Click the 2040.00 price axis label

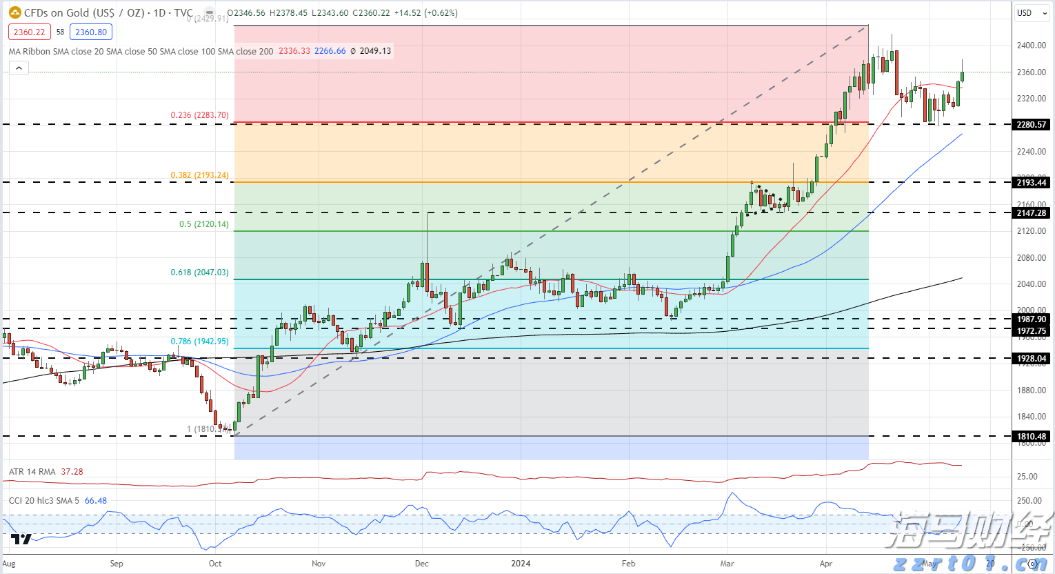[x=1031, y=284]
